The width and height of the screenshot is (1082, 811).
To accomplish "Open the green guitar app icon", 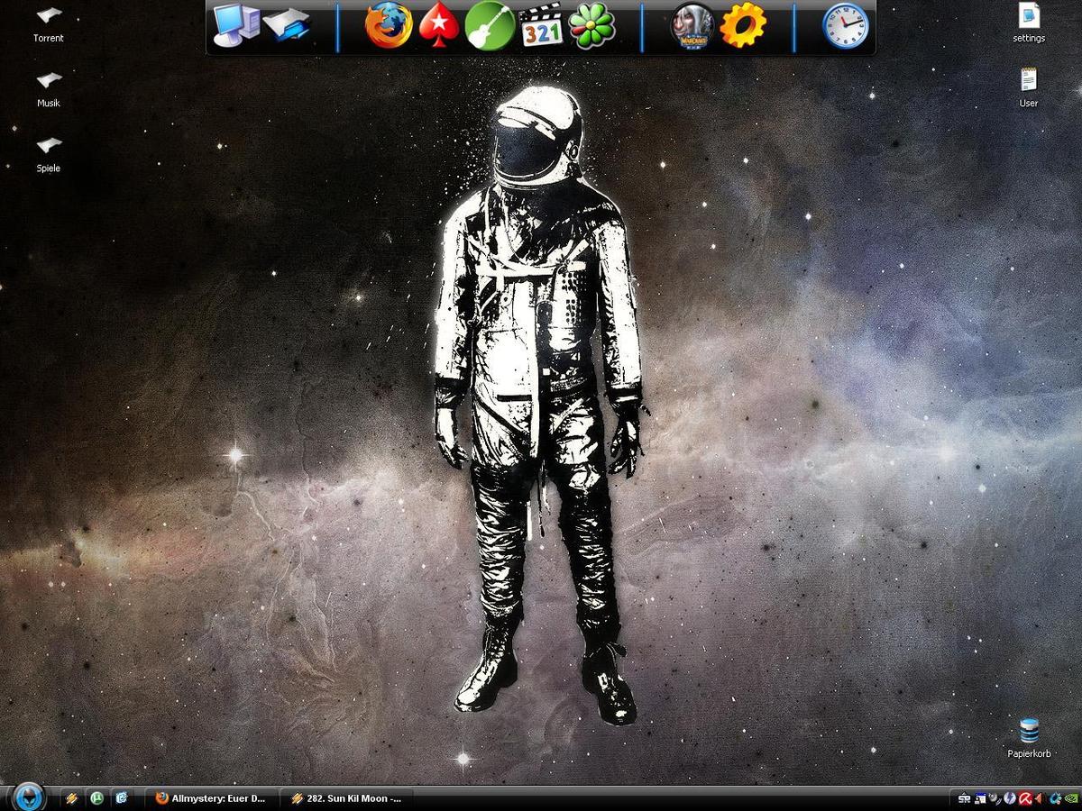I will [x=491, y=26].
